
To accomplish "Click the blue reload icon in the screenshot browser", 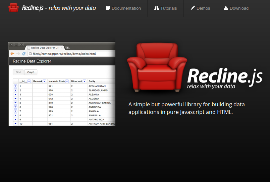I will (x=24, y=54).
